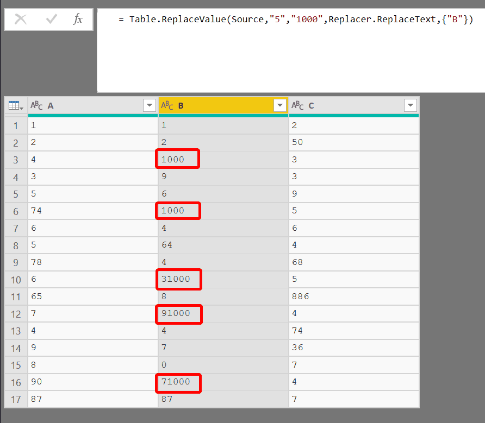The width and height of the screenshot is (485, 423).
Task: Confirm formula with checkmark icon
Action: click(x=51, y=19)
